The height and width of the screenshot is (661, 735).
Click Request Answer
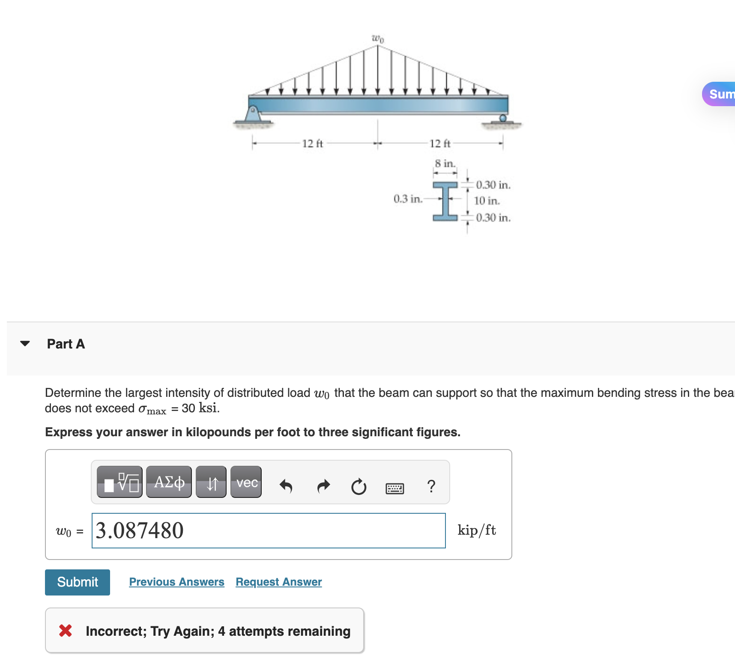coord(278,582)
